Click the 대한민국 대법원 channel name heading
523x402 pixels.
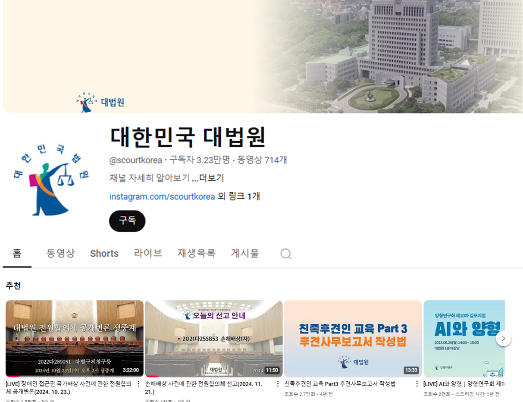pyautogui.click(x=188, y=137)
